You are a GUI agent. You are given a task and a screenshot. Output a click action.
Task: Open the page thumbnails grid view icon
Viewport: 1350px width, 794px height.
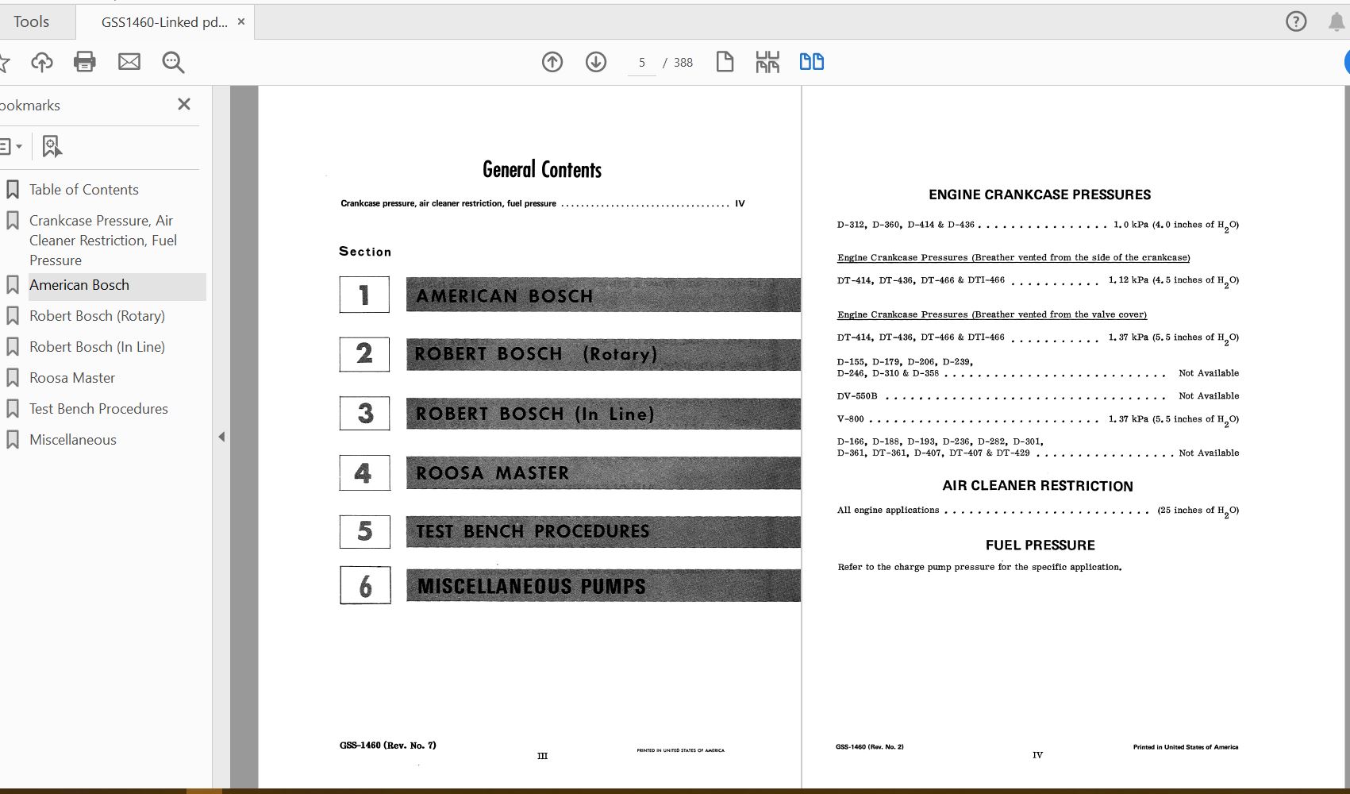tap(767, 62)
